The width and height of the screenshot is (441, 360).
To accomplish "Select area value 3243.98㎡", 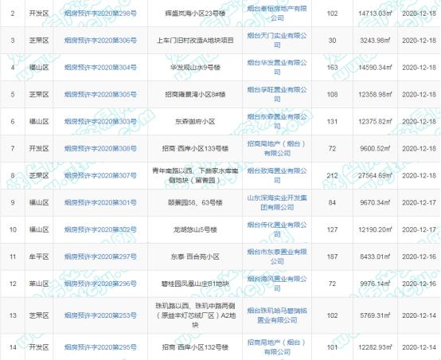I will [x=375, y=41].
